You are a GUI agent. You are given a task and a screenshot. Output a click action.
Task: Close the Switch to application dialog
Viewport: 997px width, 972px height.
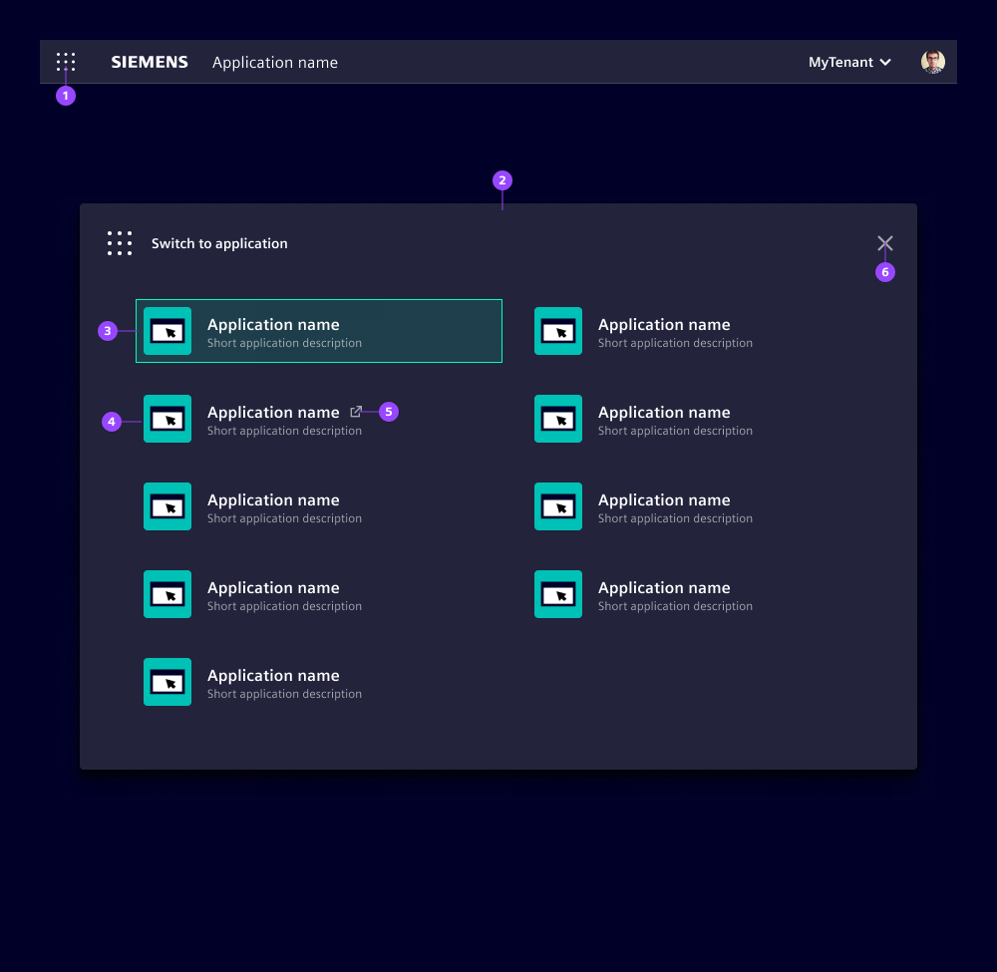[885, 242]
